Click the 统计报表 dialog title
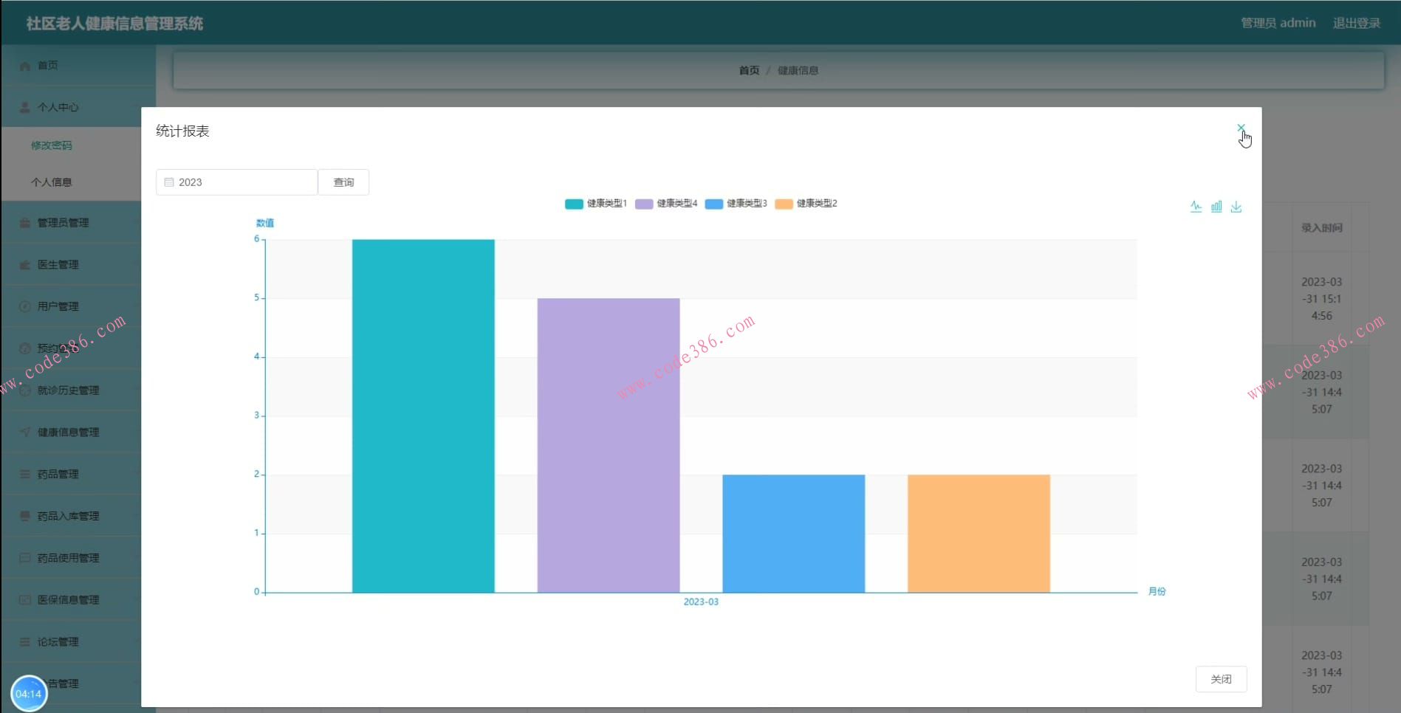Image resolution: width=1401 pixels, height=713 pixels. [x=182, y=131]
